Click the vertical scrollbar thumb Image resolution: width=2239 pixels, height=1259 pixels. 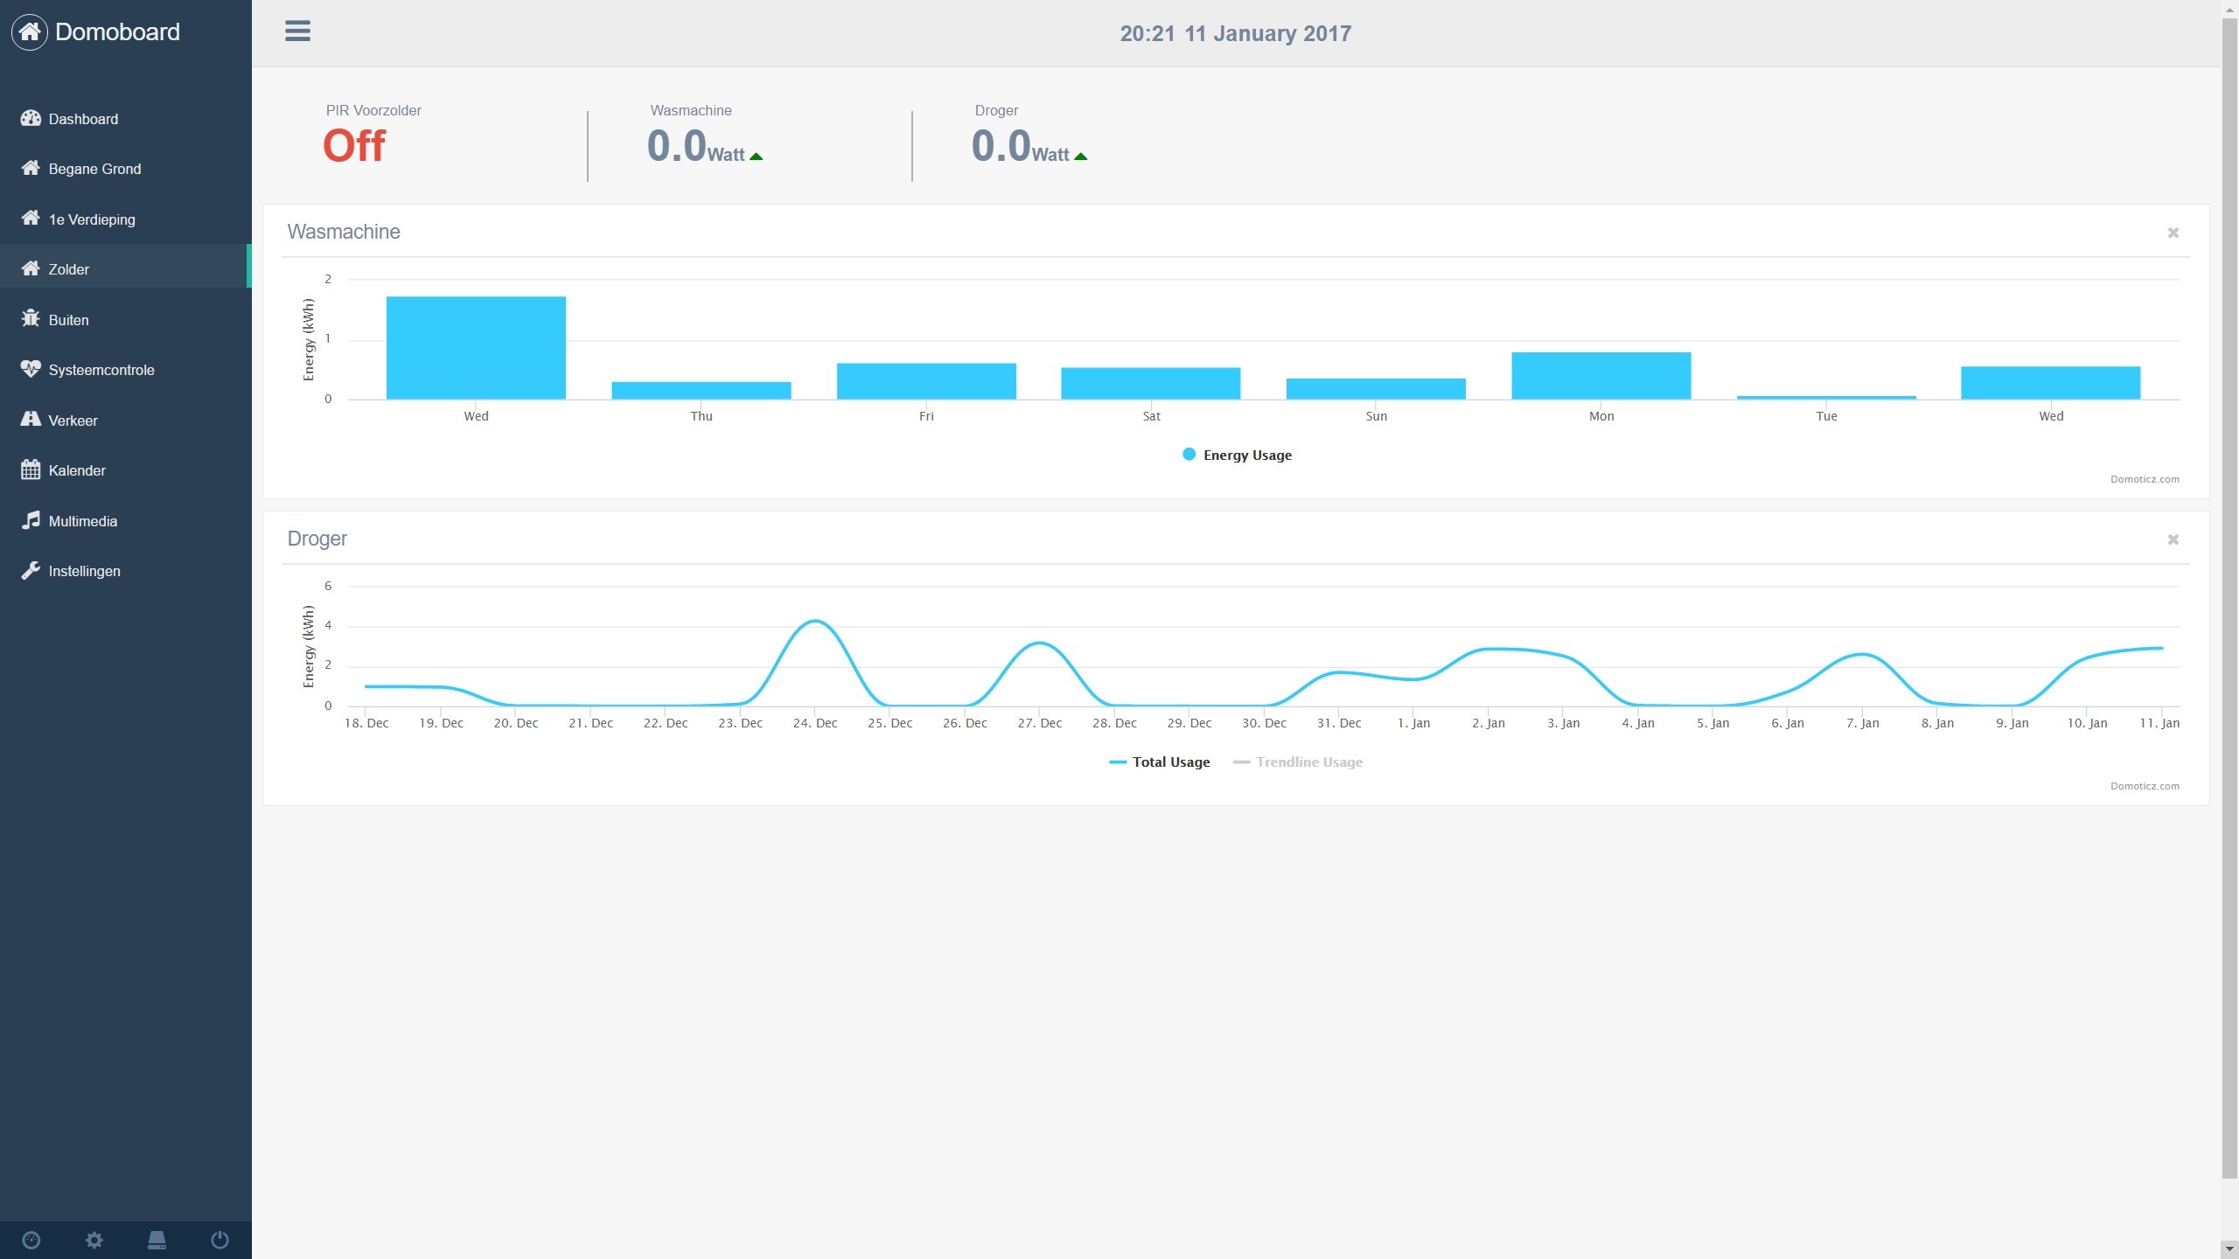(x=2229, y=598)
